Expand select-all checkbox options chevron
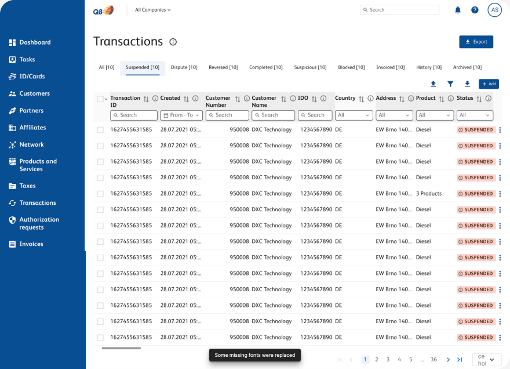The image size is (510, 369). coord(106,99)
